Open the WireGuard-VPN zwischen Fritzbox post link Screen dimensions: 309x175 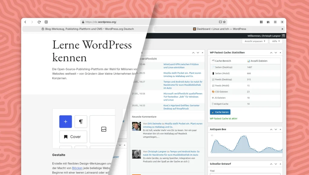181,64
